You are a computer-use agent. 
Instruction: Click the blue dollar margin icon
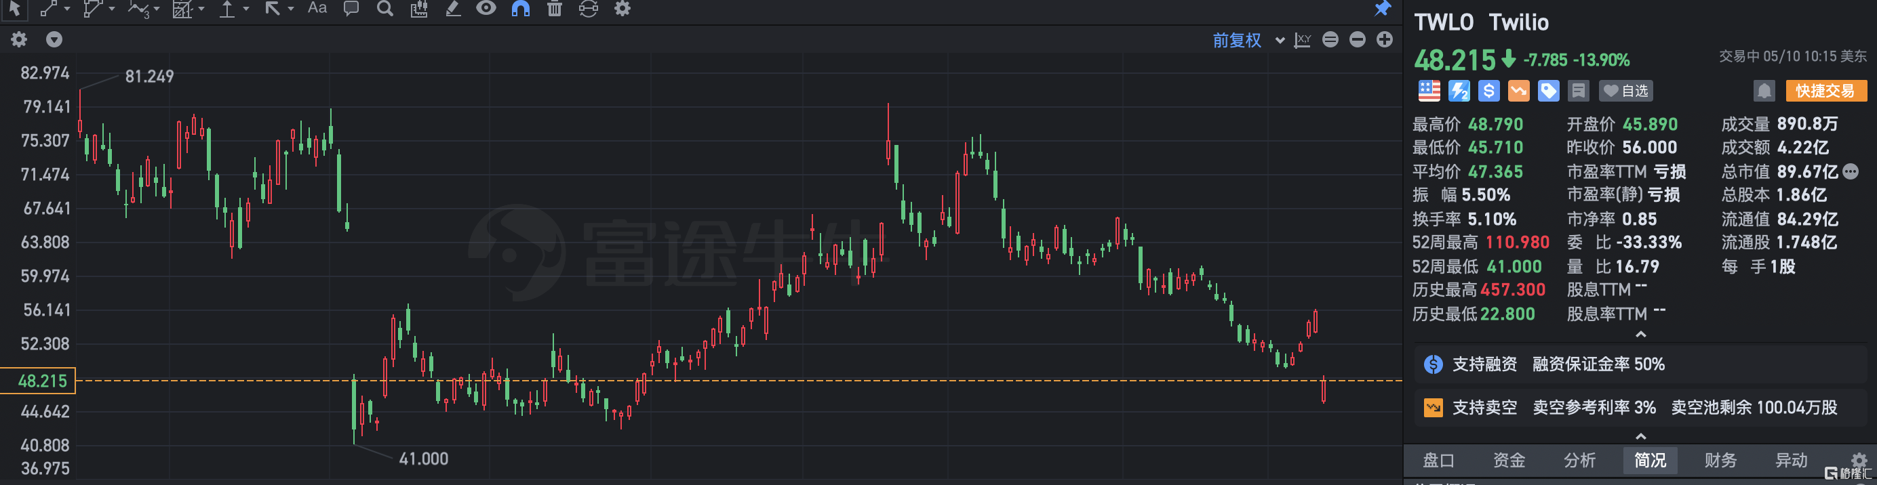[1488, 91]
